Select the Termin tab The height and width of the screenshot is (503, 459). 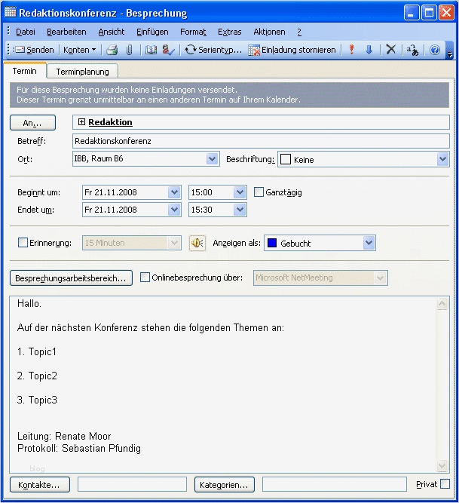click(x=25, y=71)
